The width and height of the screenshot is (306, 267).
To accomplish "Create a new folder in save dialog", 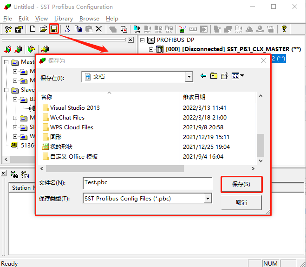I will click(225, 76).
